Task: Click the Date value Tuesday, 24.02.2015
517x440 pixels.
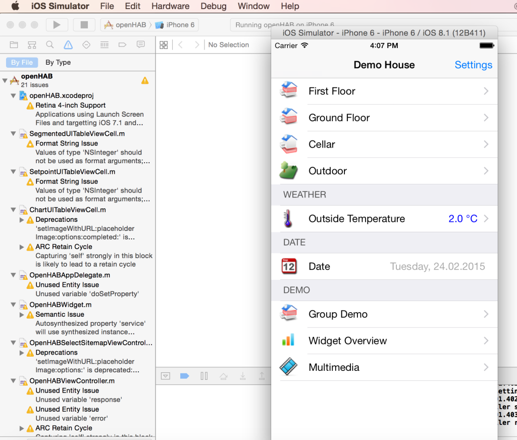Action: pyautogui.click(x=438, y=267)
